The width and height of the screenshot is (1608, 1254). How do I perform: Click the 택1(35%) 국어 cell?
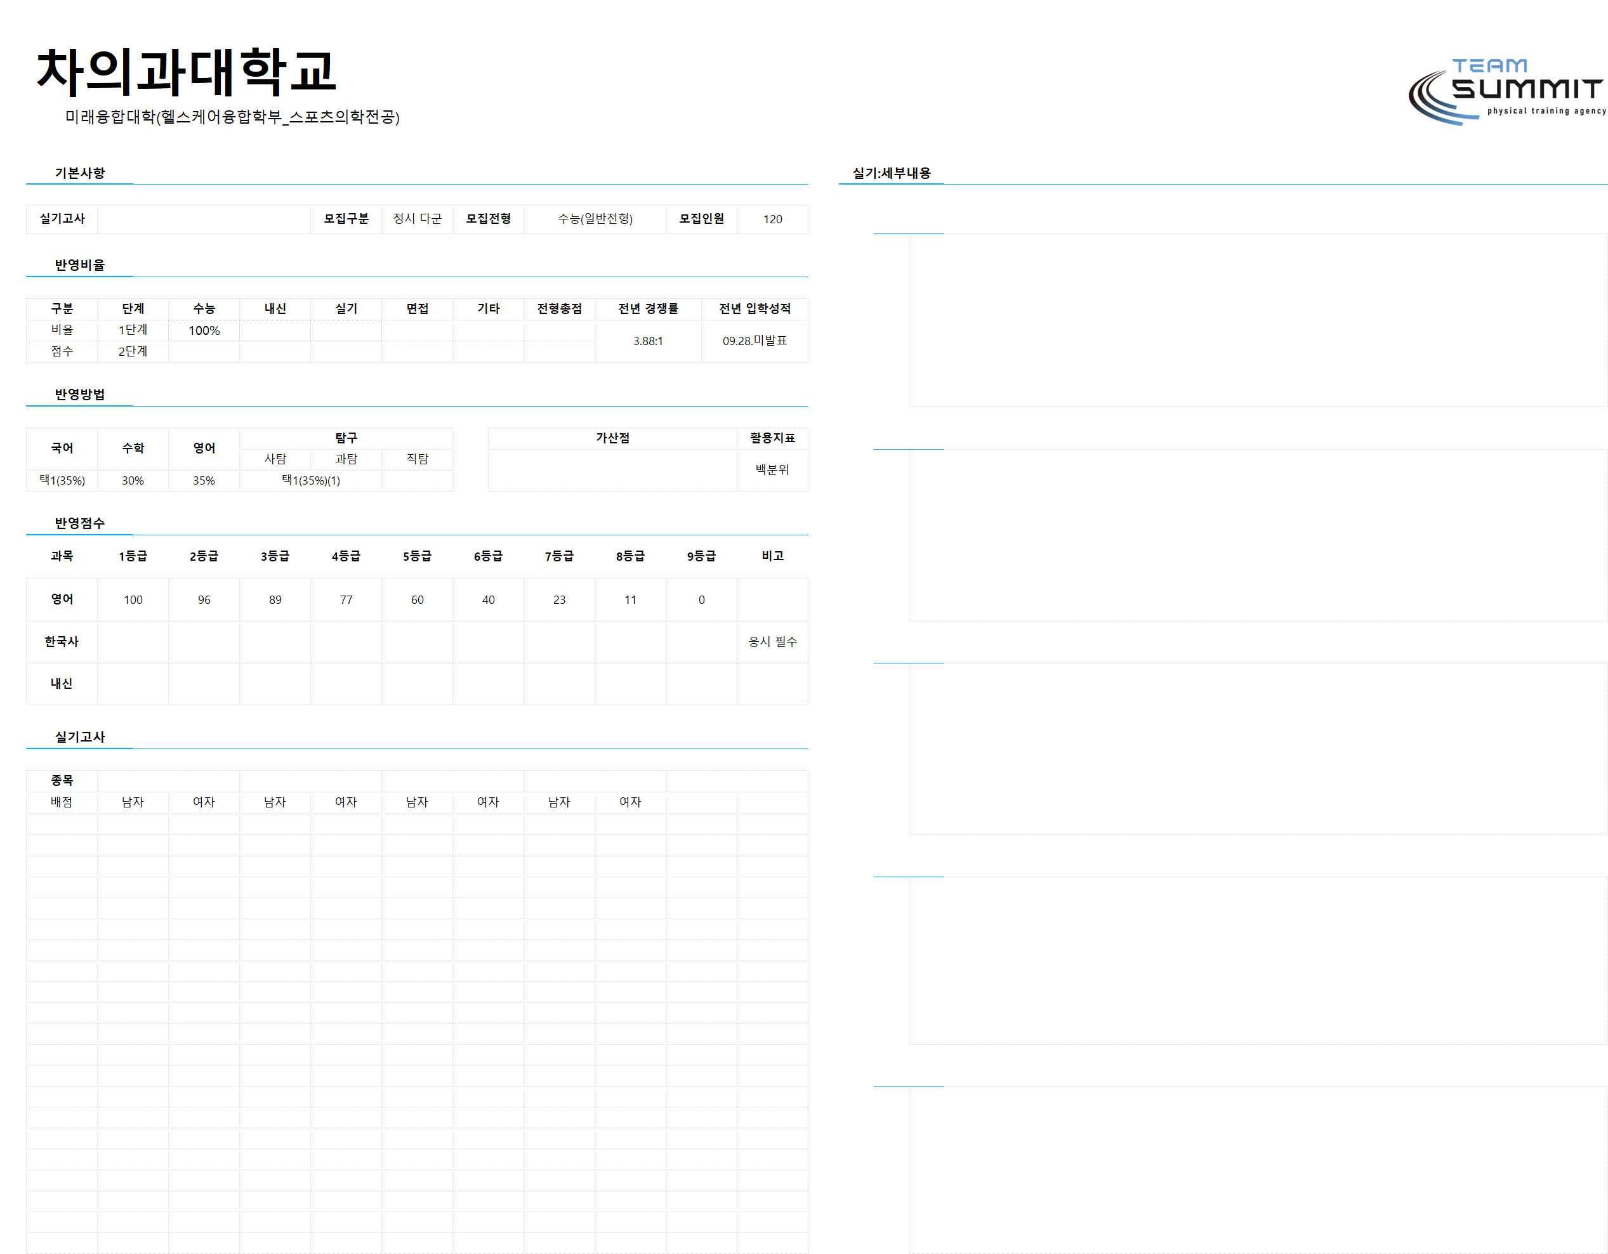[62, 481]
